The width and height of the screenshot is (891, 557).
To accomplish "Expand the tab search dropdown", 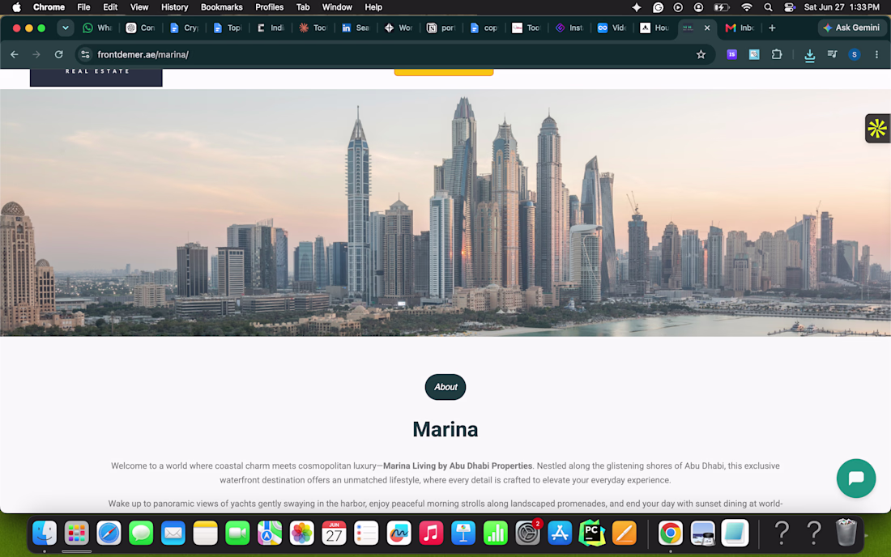I will point(66,28).
